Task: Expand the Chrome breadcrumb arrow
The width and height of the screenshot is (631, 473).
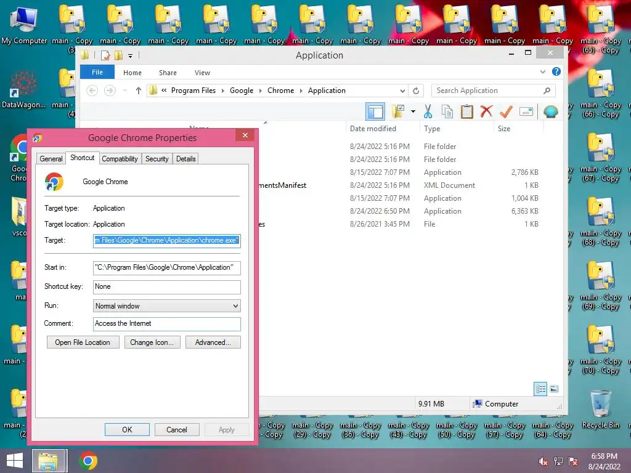Action: click(x=301, y=91)
